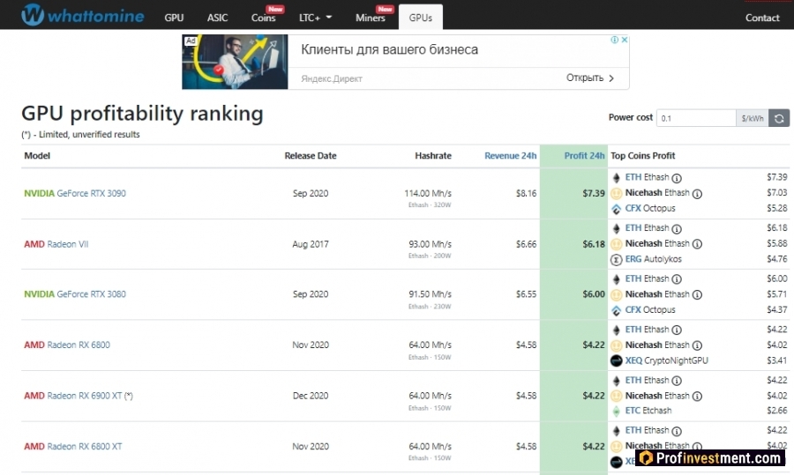The width and height of the screenshot is (794, 475).
Task: Refresh results with the power cost reload button
Action: coord(779,118)
